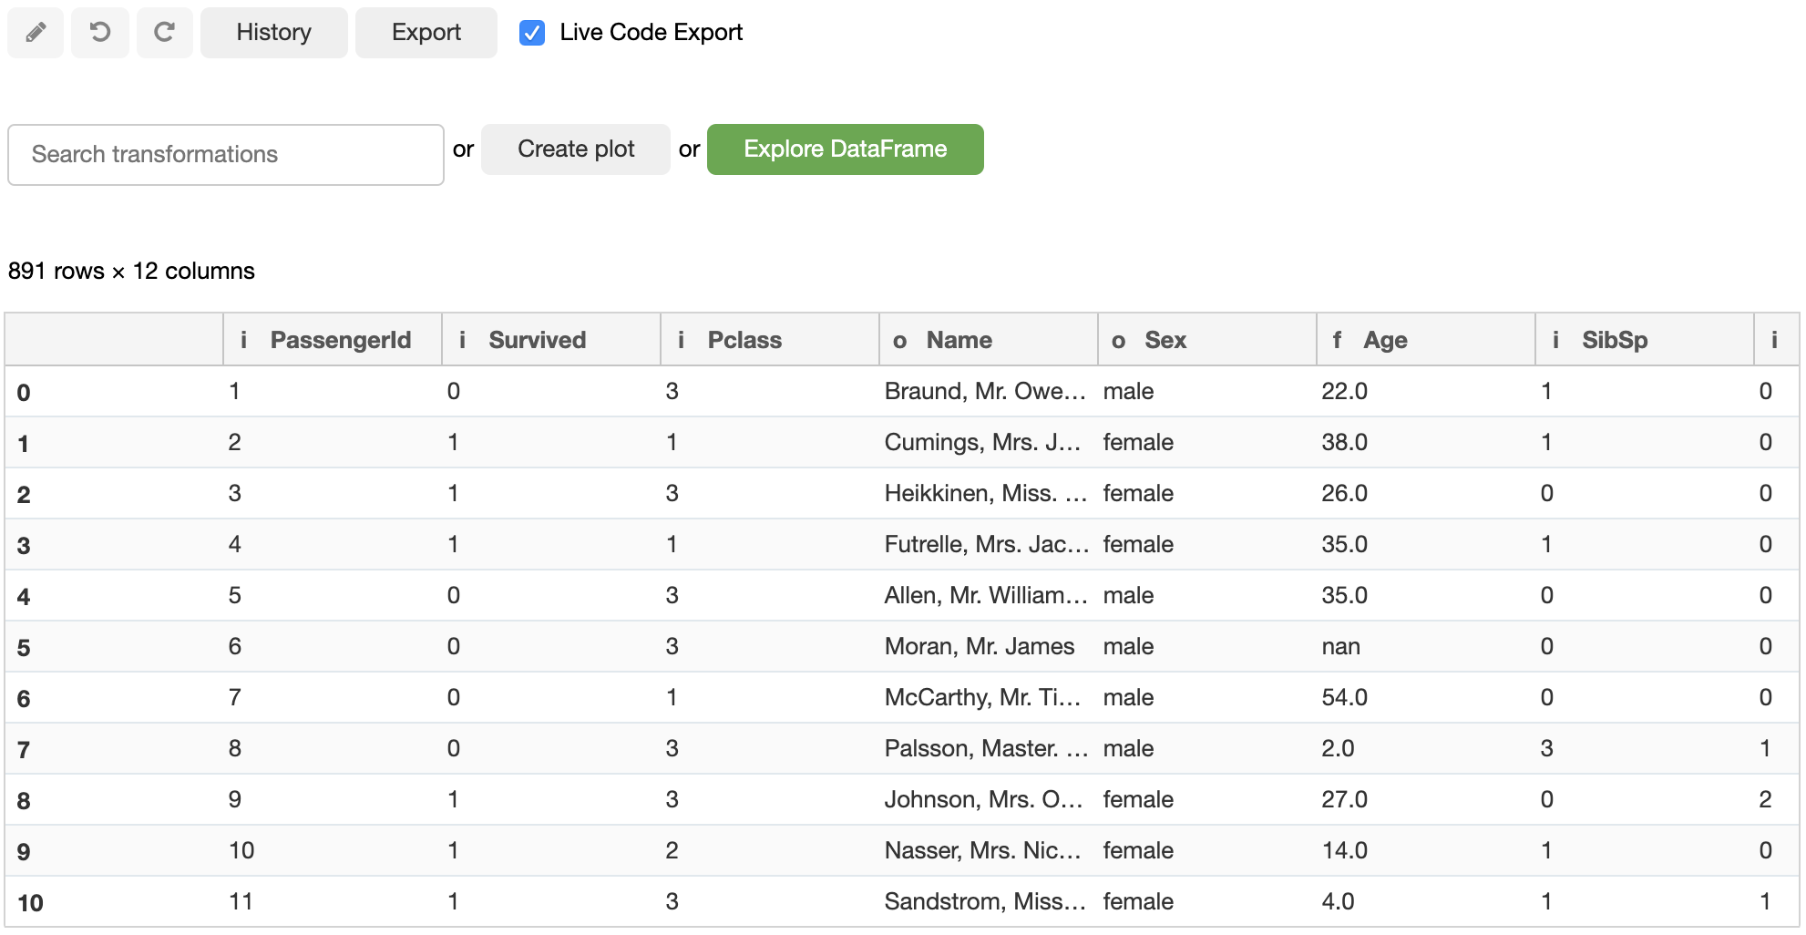Viewport: 1806px width, 935px height.
Task: Open the History panel
Action: pos(274,33)
